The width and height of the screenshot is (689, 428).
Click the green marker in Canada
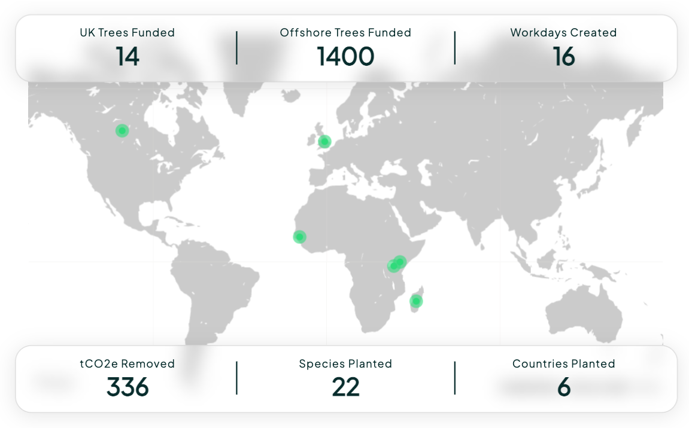point(122,131)
